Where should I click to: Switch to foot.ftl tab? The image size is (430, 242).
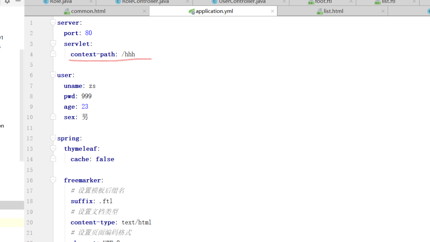pos(323,2)
